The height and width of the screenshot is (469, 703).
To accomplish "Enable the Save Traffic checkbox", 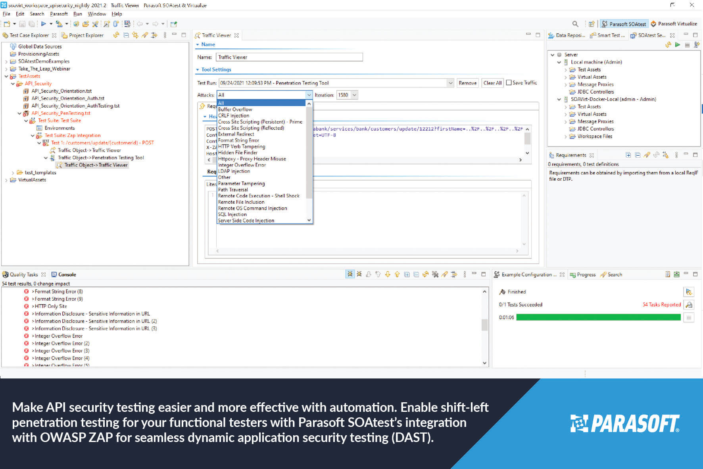I will point(509,83).
